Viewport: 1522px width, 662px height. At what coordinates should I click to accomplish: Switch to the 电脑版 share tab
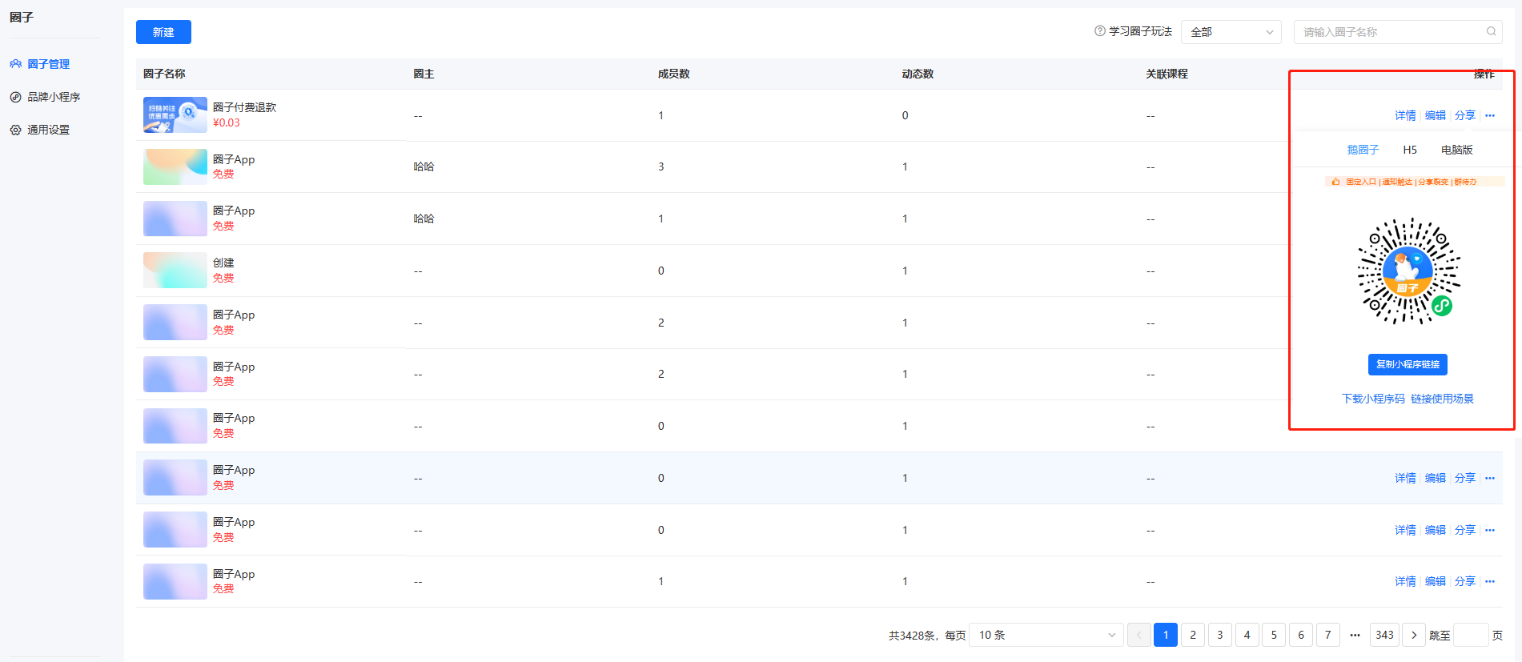1457,150
